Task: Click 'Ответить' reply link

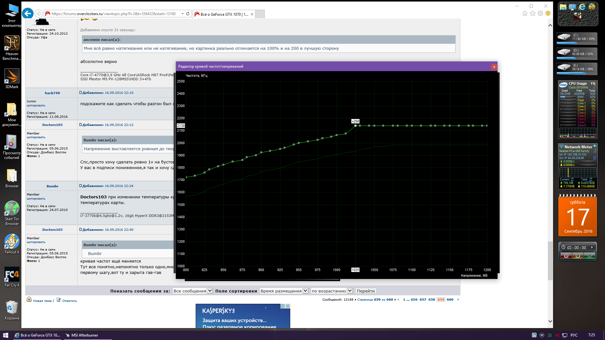Action: pyautogui.click(x=69, y=301)
